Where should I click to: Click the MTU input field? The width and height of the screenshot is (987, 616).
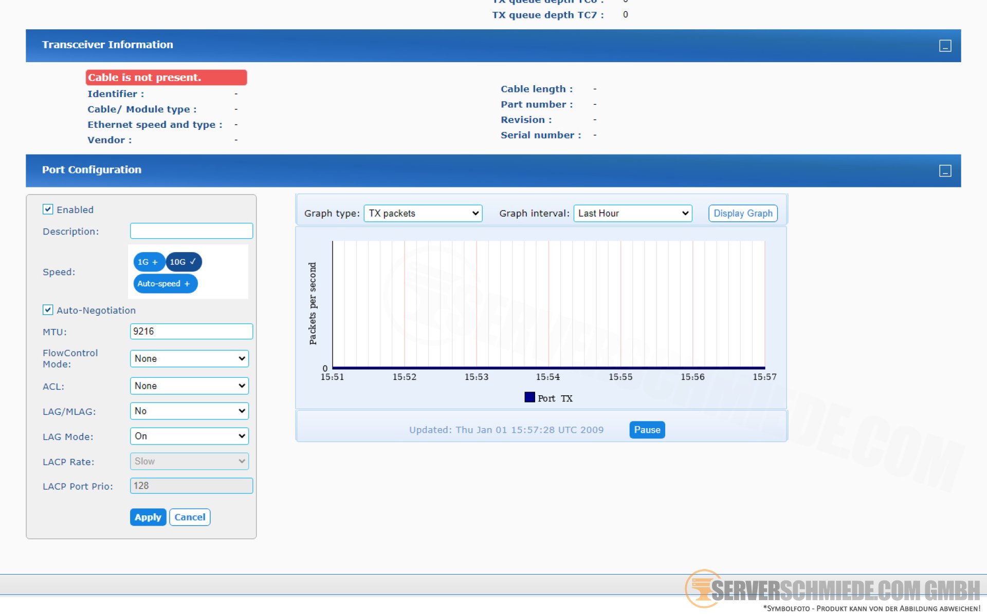pos(191,332)
